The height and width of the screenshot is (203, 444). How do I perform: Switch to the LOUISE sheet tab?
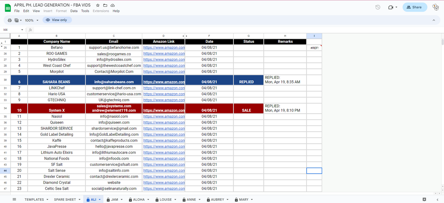166,200
